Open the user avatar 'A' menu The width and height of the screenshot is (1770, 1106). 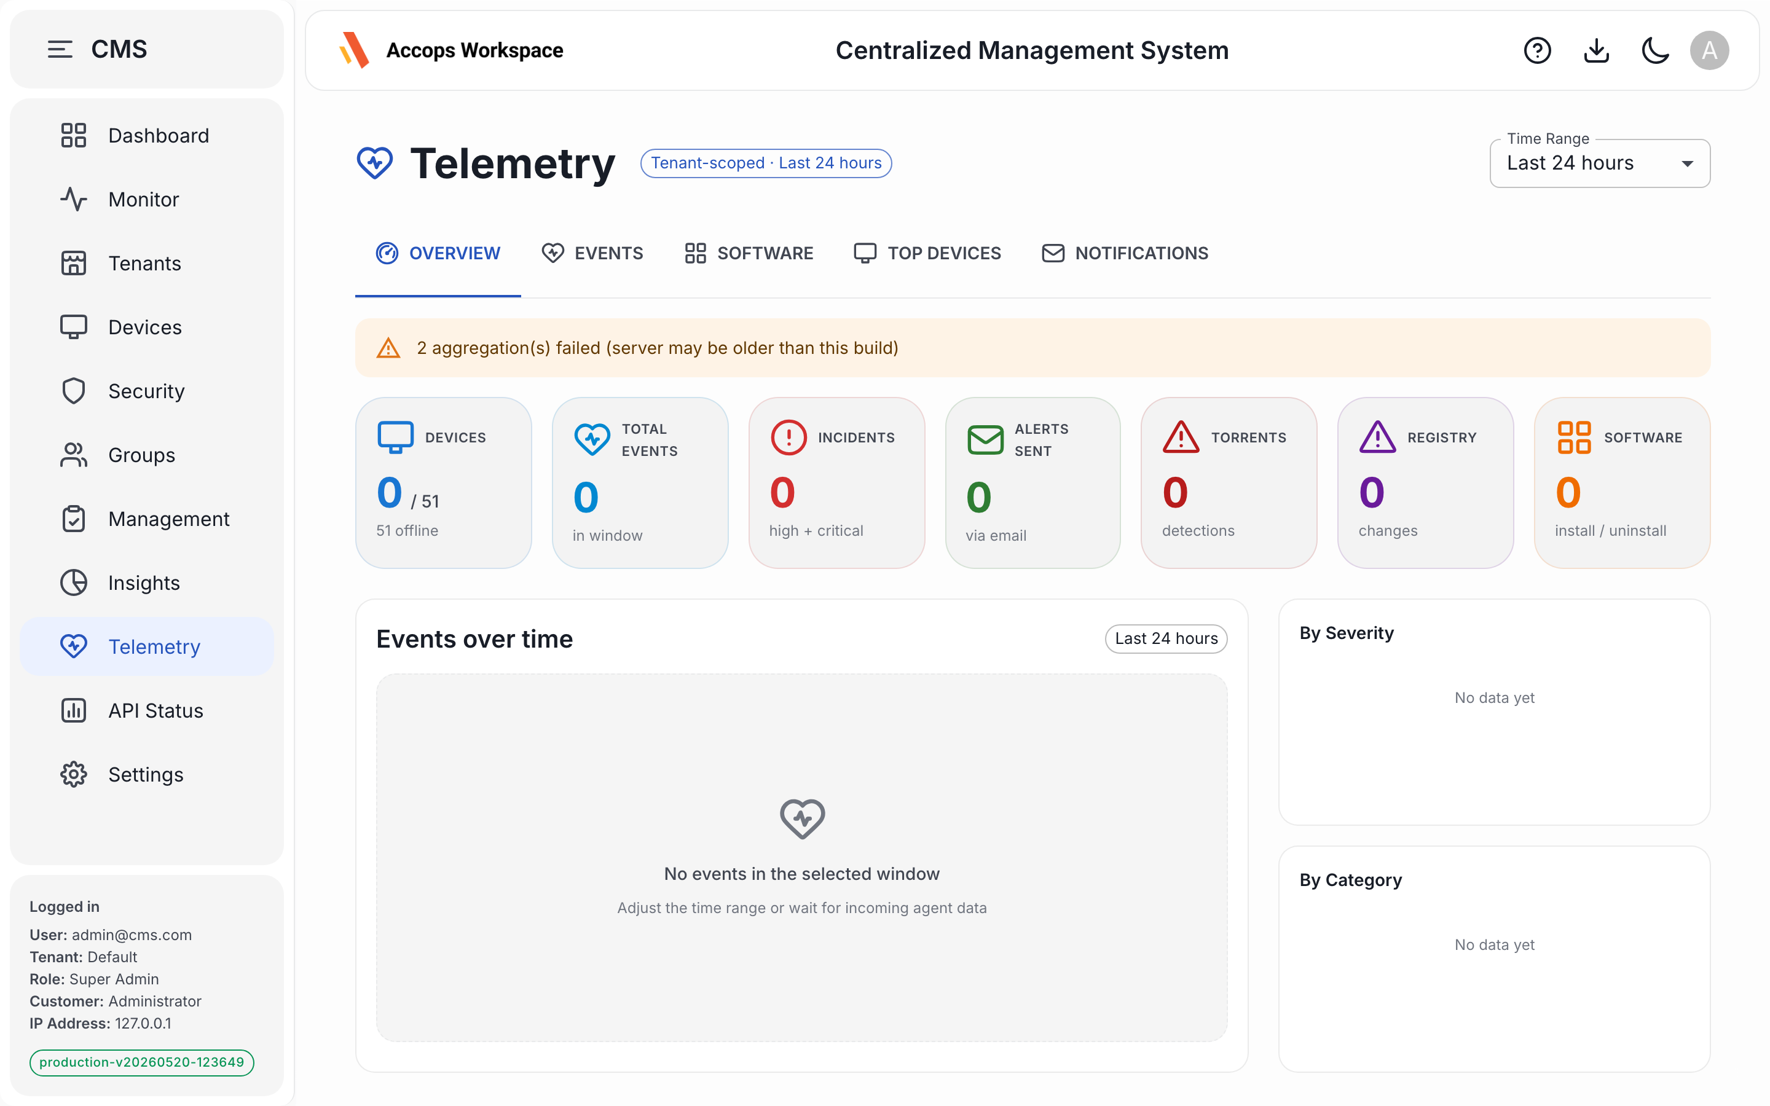[x=1709, y=50]
